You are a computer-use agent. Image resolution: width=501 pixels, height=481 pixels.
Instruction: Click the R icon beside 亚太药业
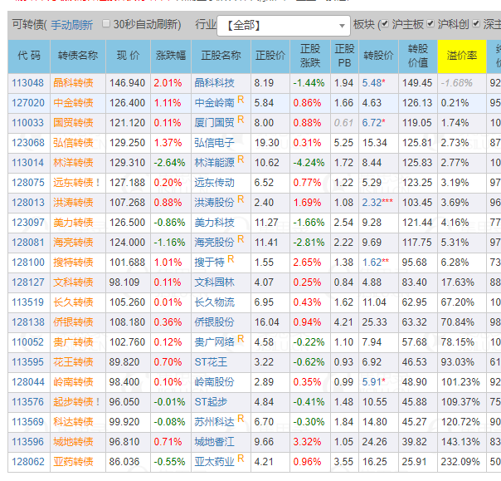pyautogui.click(x=241, y=459)
